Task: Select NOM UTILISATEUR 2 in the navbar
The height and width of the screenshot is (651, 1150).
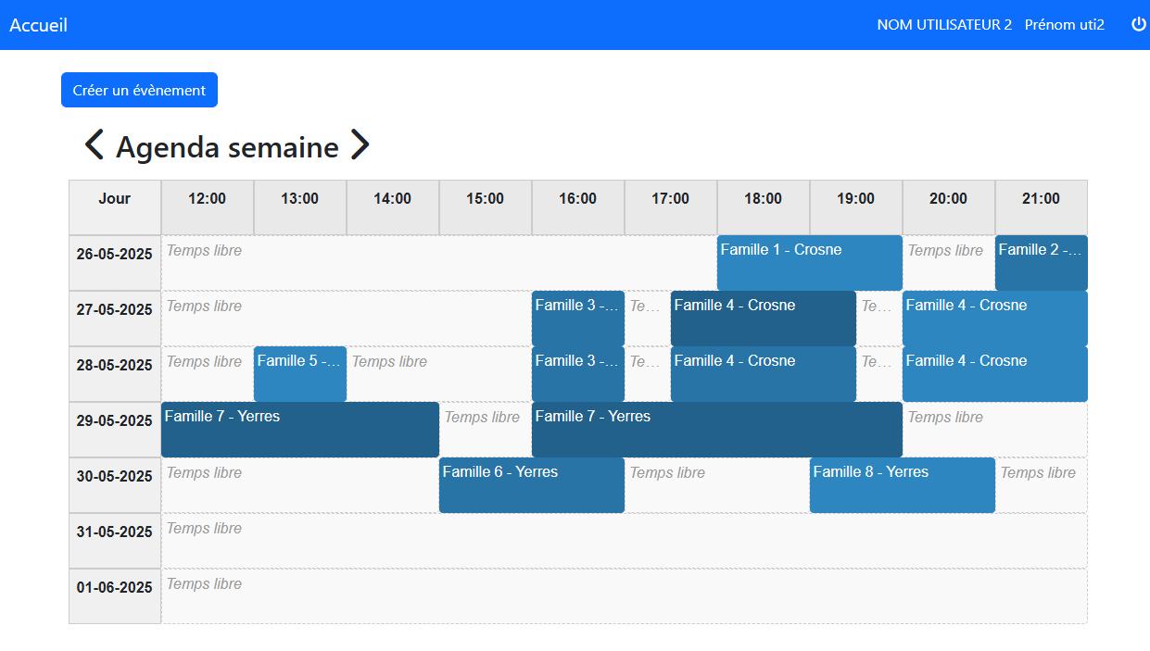Action: 943,25
